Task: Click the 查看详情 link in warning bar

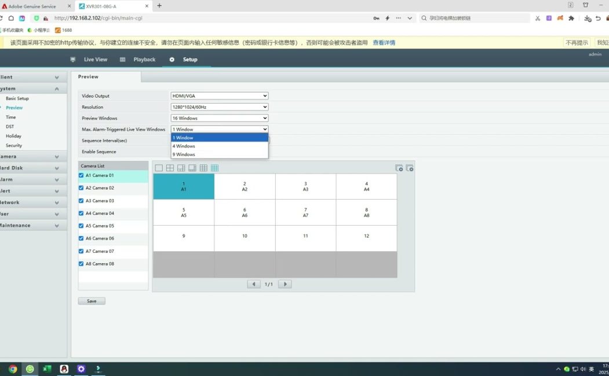Action: point(384,43)
